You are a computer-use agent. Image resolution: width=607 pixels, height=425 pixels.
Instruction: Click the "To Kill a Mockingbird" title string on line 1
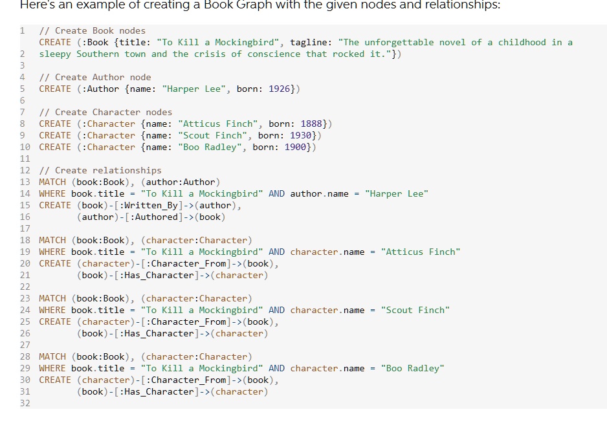click(217, 42)
